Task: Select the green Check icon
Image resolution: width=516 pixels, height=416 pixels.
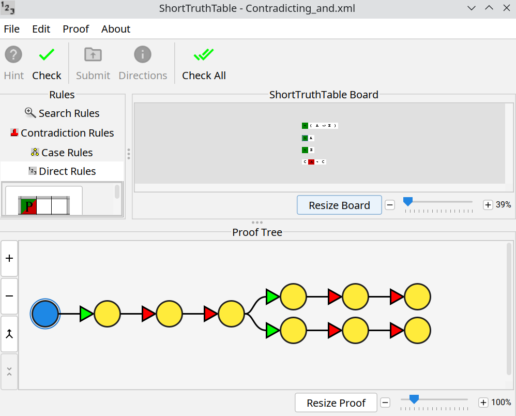Action: (x=47, y=54)
